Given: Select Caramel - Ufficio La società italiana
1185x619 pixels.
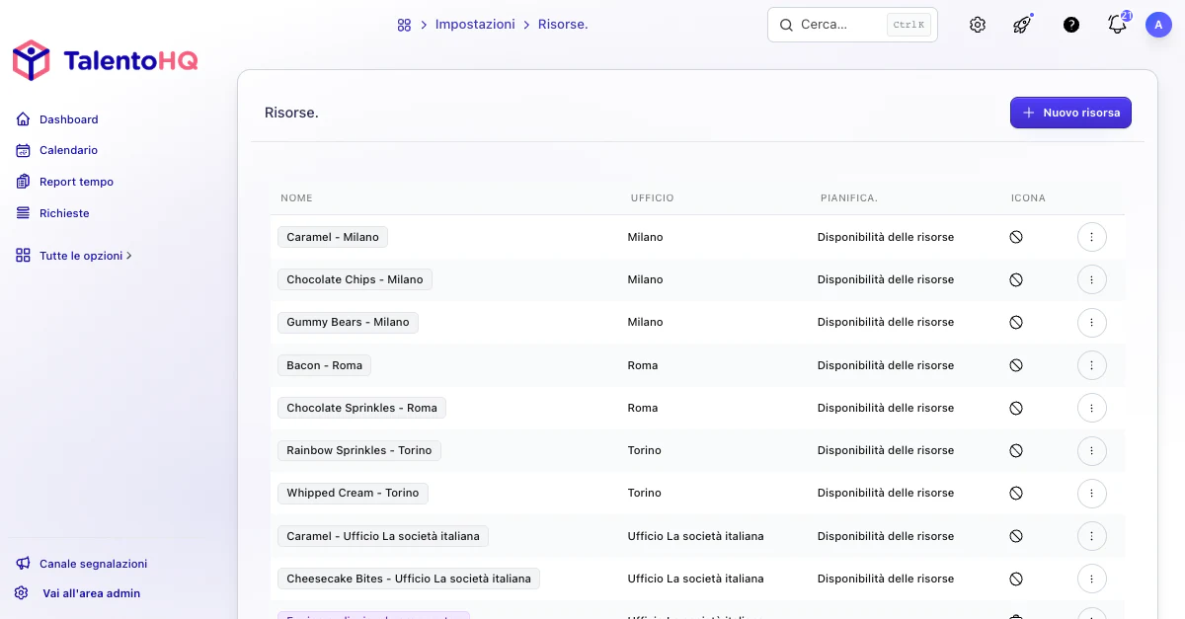Looking at the screenshot, I should point(383,536).
